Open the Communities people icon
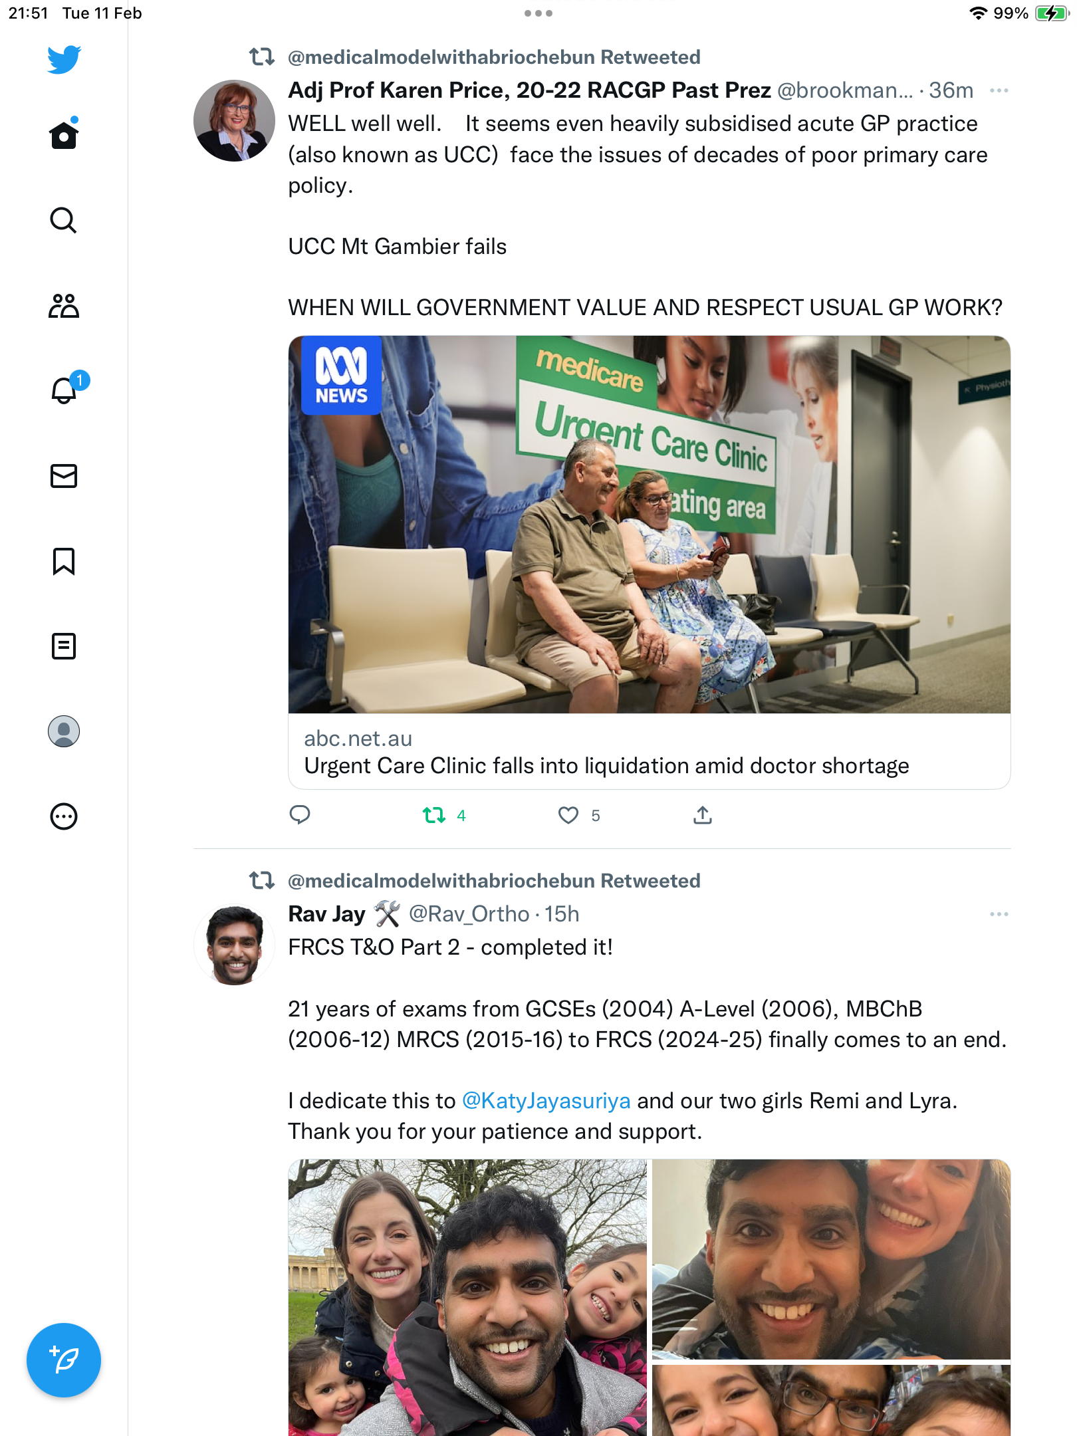This screenshot has width=1077, height=1436. tap(64, 306)
